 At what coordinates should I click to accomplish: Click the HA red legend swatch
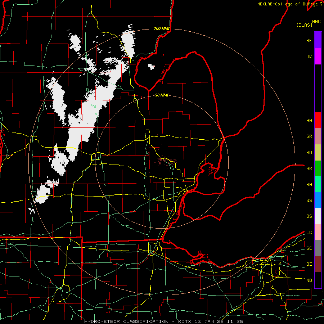click(x=318, y=120)
